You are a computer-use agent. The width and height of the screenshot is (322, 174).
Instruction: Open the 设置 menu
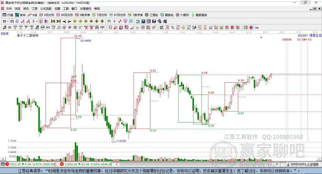coord(57,8)
